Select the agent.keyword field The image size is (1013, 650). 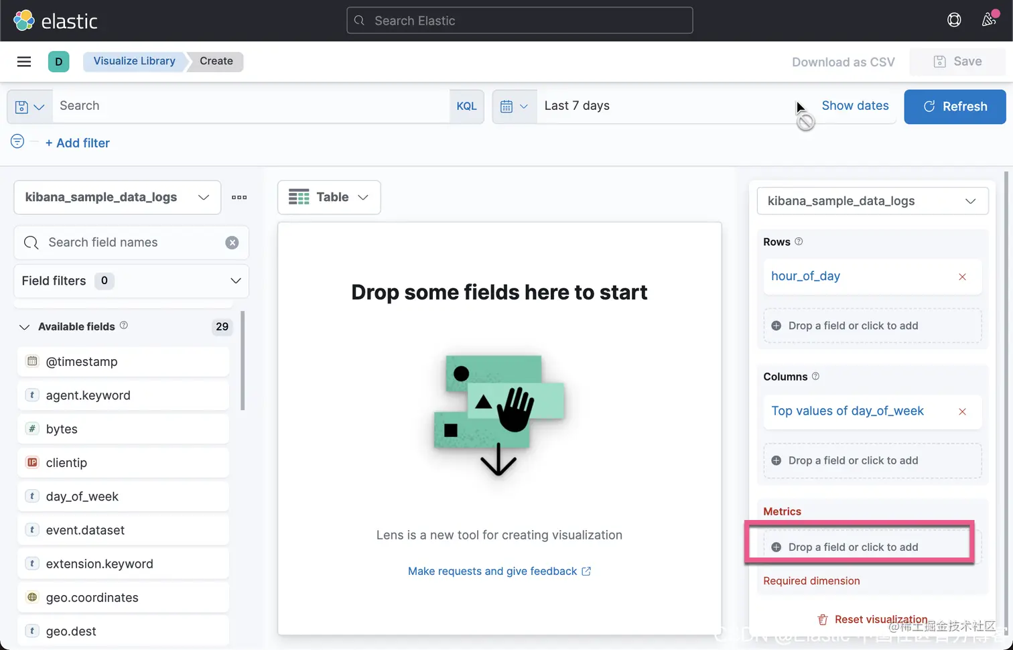[123, 395]
